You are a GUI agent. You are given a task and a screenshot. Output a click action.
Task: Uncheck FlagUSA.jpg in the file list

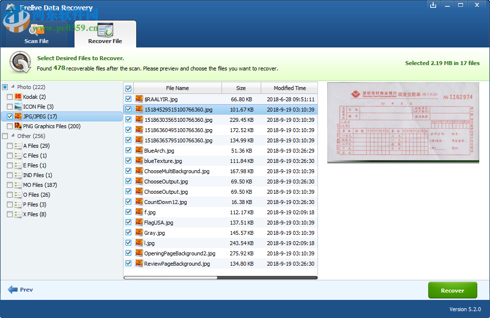coord(128,222)
